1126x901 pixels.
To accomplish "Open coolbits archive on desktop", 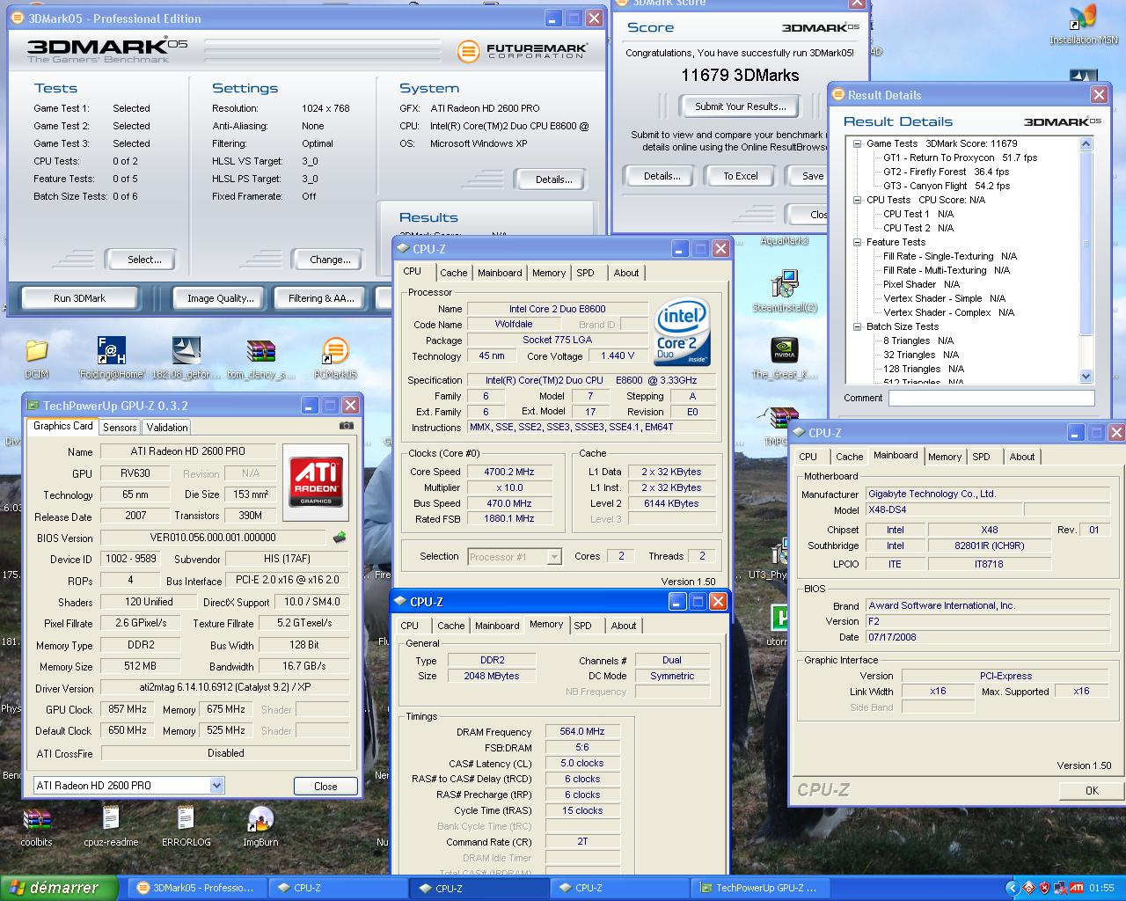I will click(x=36, y=825).
